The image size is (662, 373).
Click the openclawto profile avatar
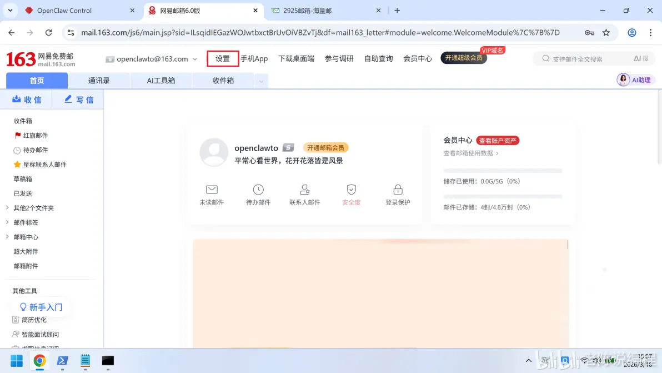214,152
